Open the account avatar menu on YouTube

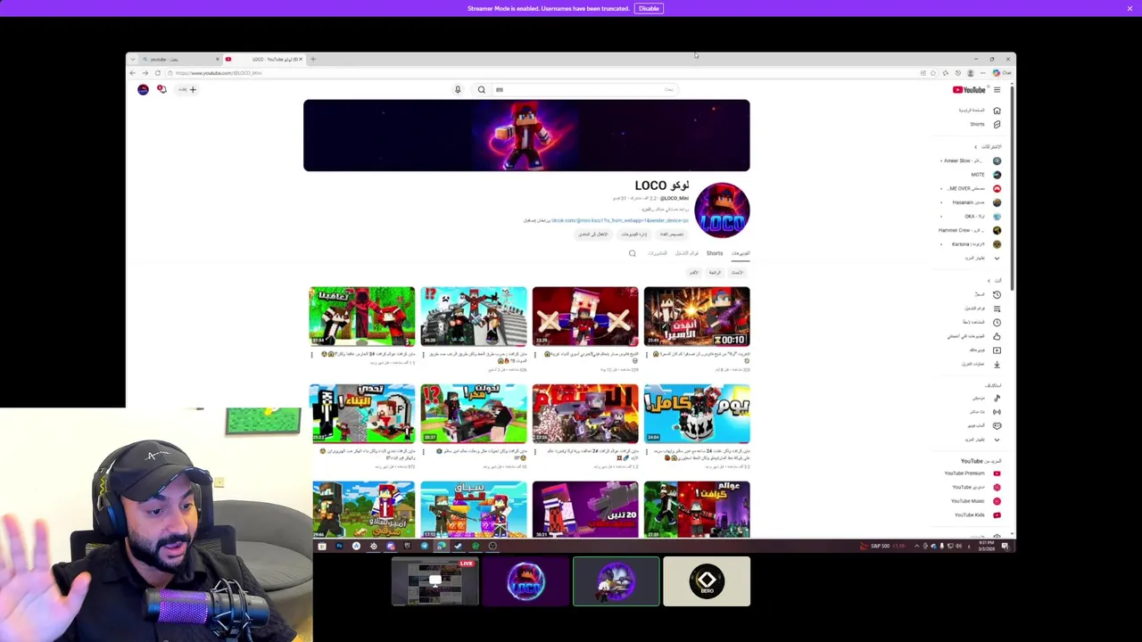coord(143,89)
